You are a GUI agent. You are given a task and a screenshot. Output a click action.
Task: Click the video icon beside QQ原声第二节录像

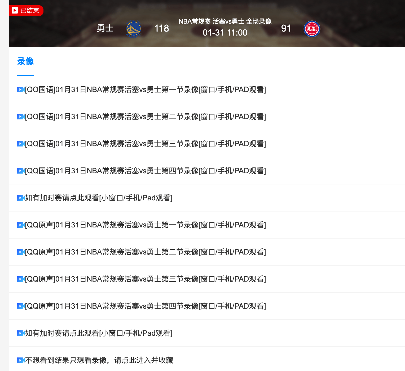point(20,252)
